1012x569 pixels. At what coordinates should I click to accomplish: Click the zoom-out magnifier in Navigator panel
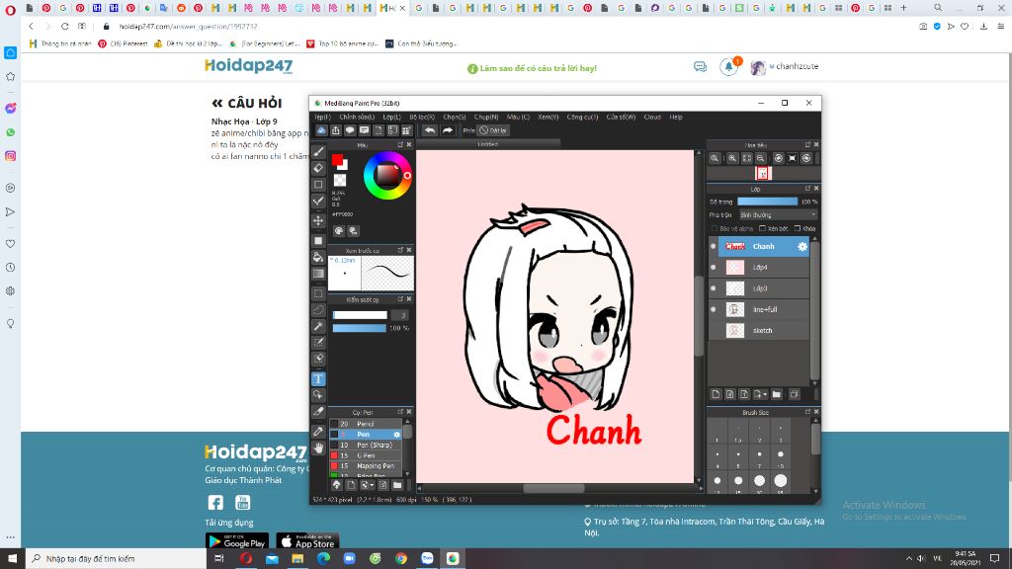(x=761, y=158)
